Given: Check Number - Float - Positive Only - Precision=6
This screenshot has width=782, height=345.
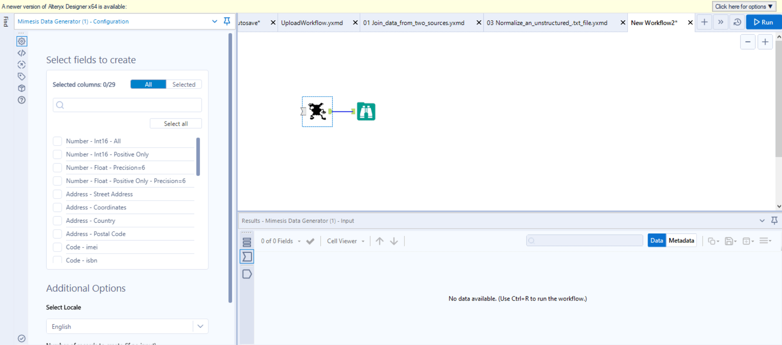Looking at the screenshot, I should [58, 181].
